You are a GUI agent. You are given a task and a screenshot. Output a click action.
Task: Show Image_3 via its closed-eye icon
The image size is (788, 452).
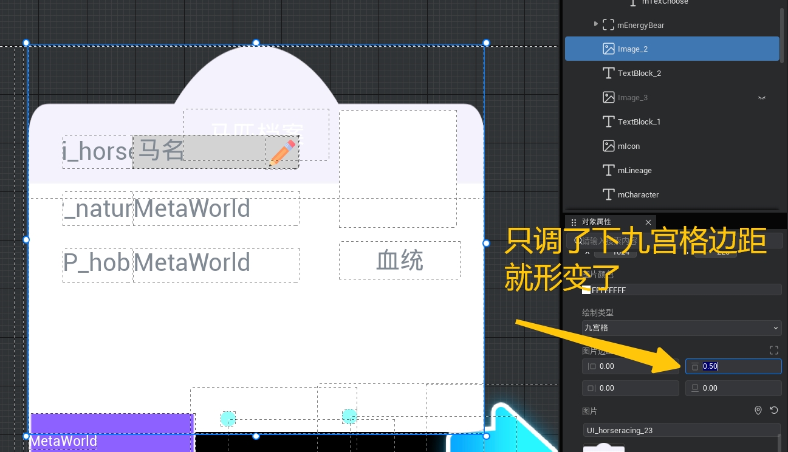(761, 97)
